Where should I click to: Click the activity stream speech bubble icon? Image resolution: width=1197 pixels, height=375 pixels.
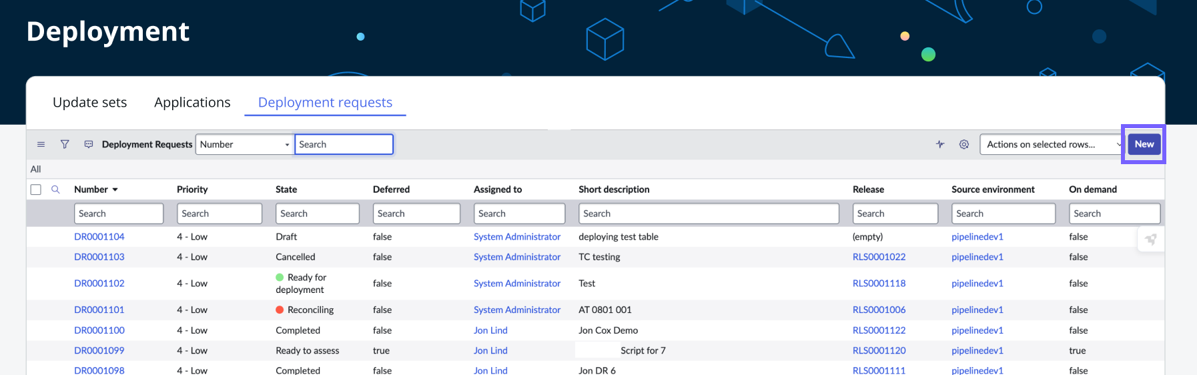89,144
